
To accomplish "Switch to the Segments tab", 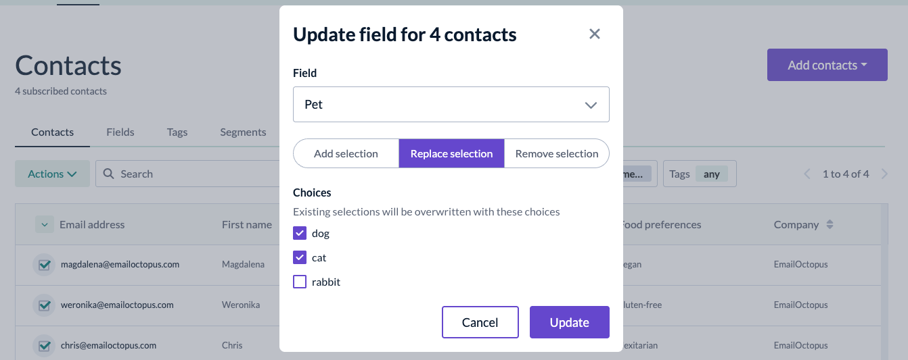I will tap(243, 132).
